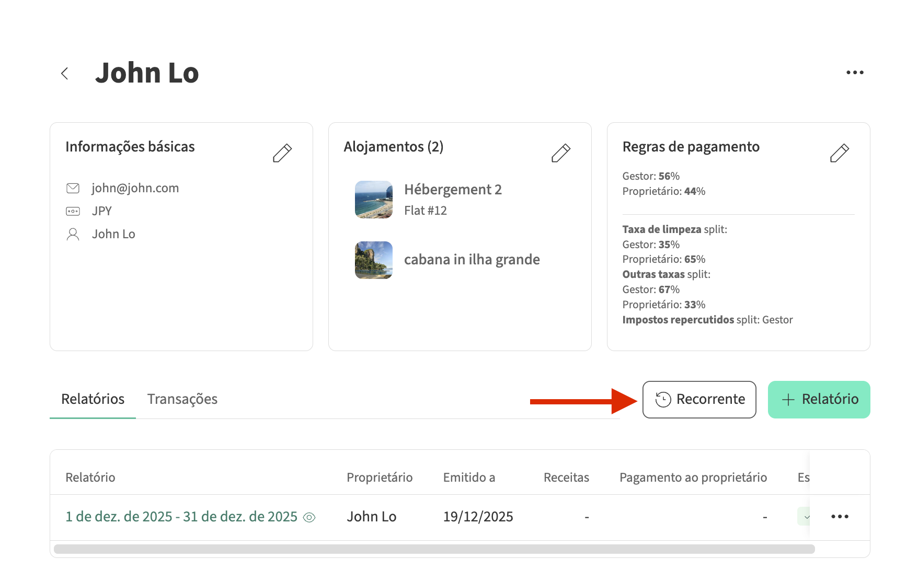Click the john@john.com email address
Image resolution: width=918 pixels, height=582 pixels.
coord(135,188)
